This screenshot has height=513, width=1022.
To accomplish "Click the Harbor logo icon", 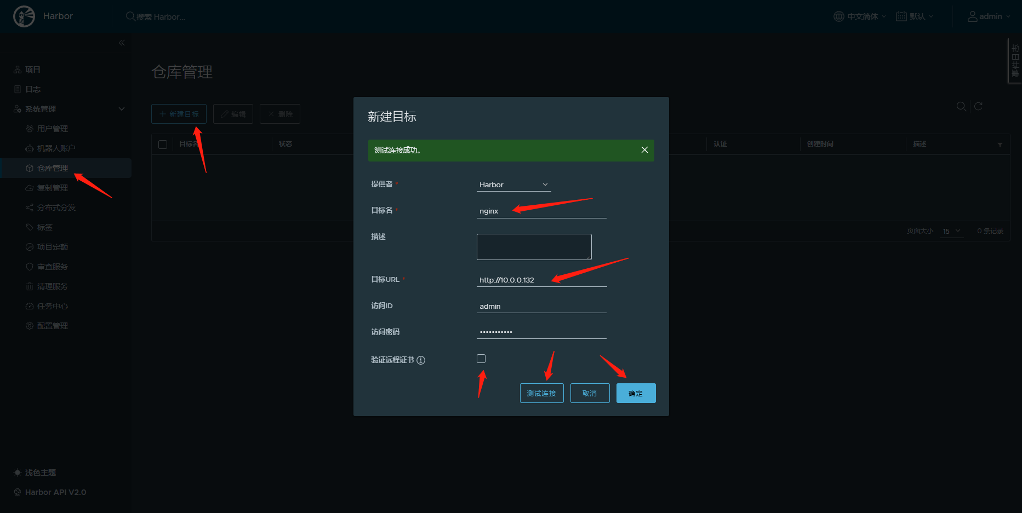I will pyautogui.click(x=24, y=16).
